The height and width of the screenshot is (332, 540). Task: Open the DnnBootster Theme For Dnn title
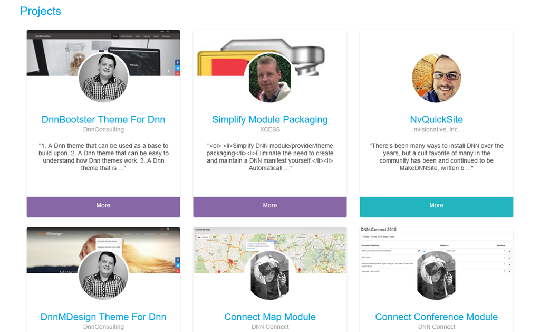point(103,119)
